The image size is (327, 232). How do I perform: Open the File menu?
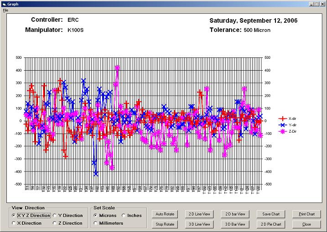click(x=5, y=10)
